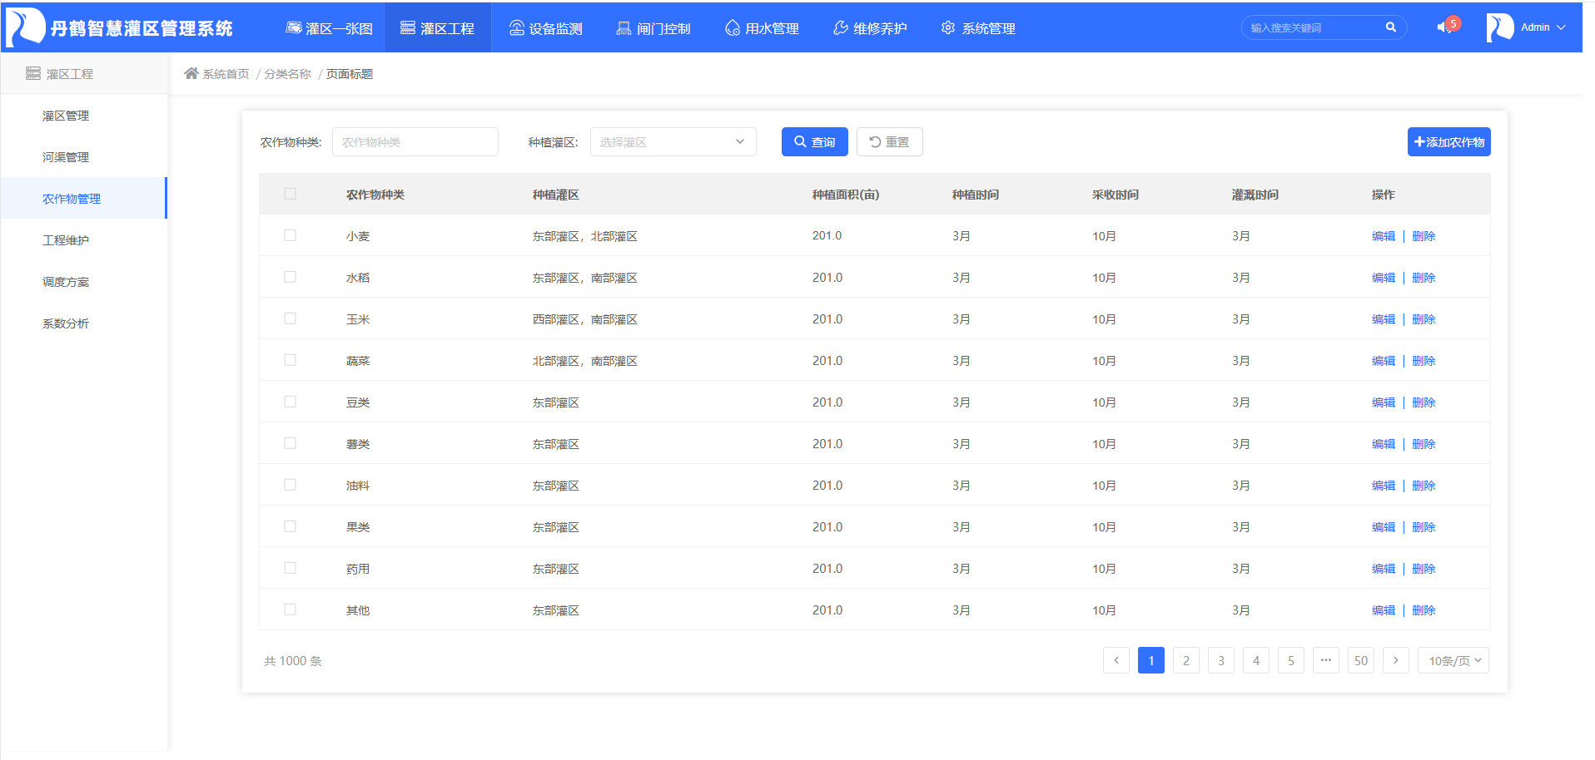This screenshot has width=1595, height=760.
Task: Click the home icon in the breadcrumb
Action: coord(191,73)
